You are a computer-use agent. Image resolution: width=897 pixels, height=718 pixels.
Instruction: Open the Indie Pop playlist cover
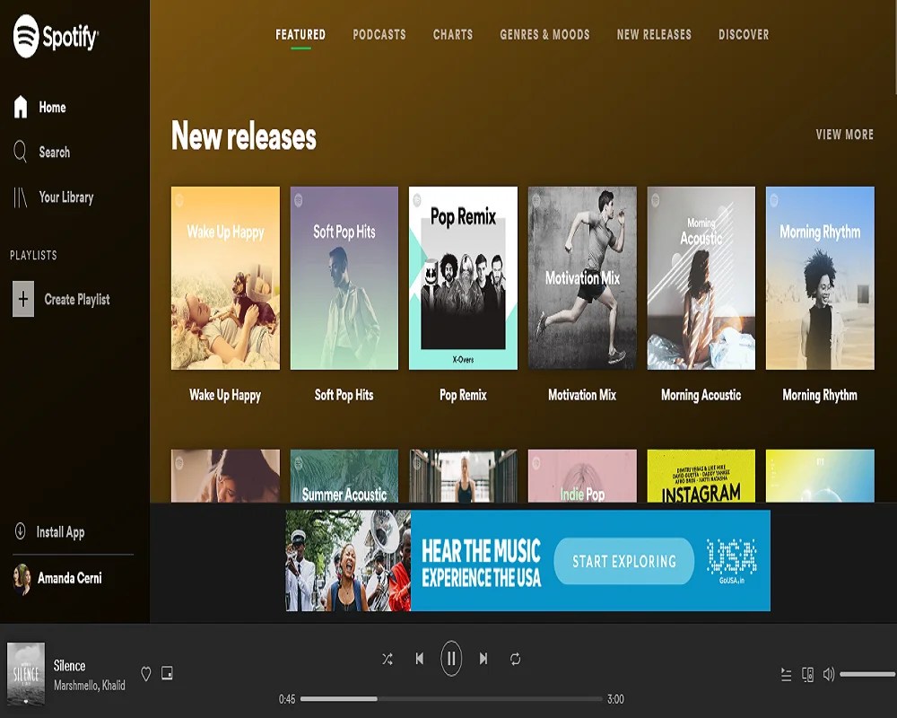[x=582, y=476]
